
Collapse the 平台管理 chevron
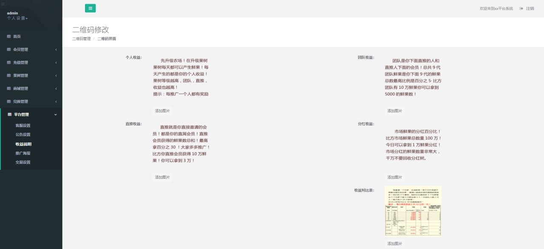click(x=55, y=115)
